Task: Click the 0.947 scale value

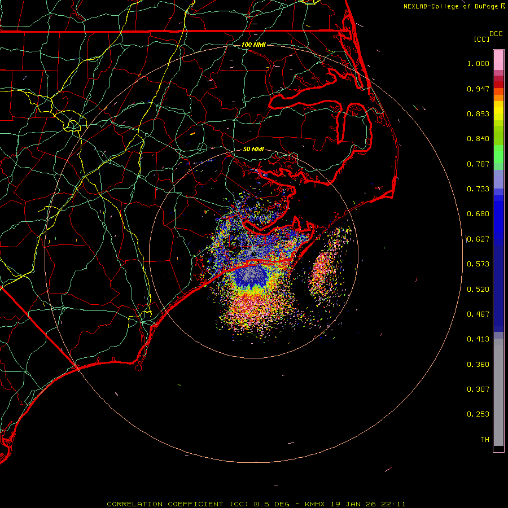Action: coord(478,89)
